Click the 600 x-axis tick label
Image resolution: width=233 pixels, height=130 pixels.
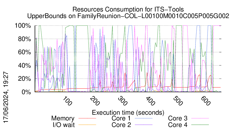(206, 101)
